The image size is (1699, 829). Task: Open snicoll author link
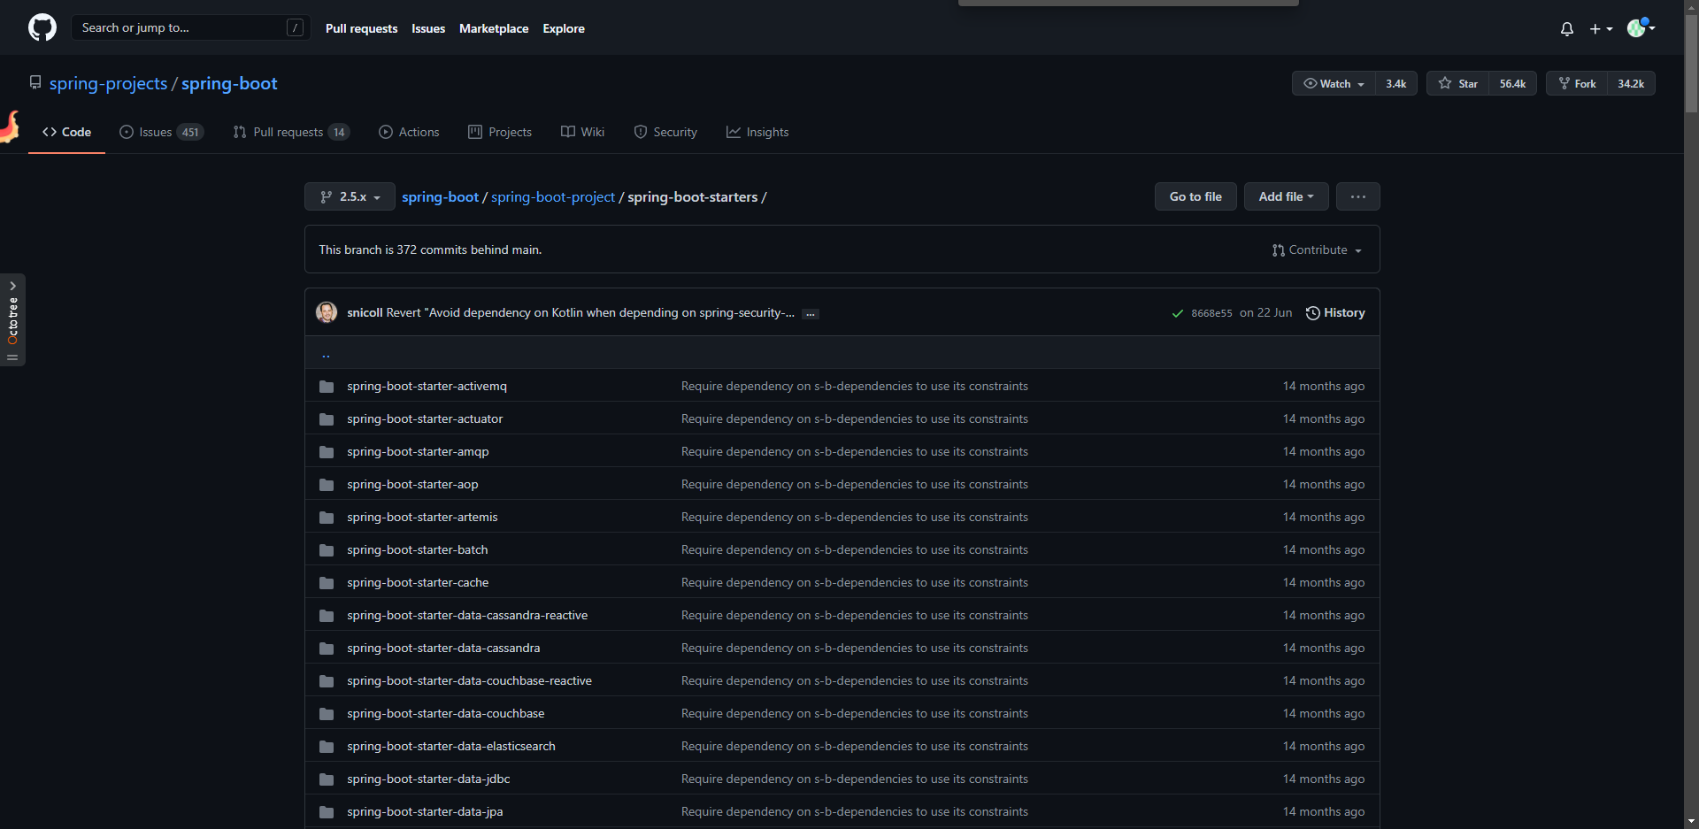(x=365, y=312)
